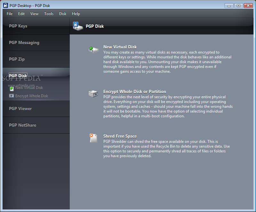Close the PGP Desktop window
The height and width of the screenshot is (212, 256).
coord(248,6)
